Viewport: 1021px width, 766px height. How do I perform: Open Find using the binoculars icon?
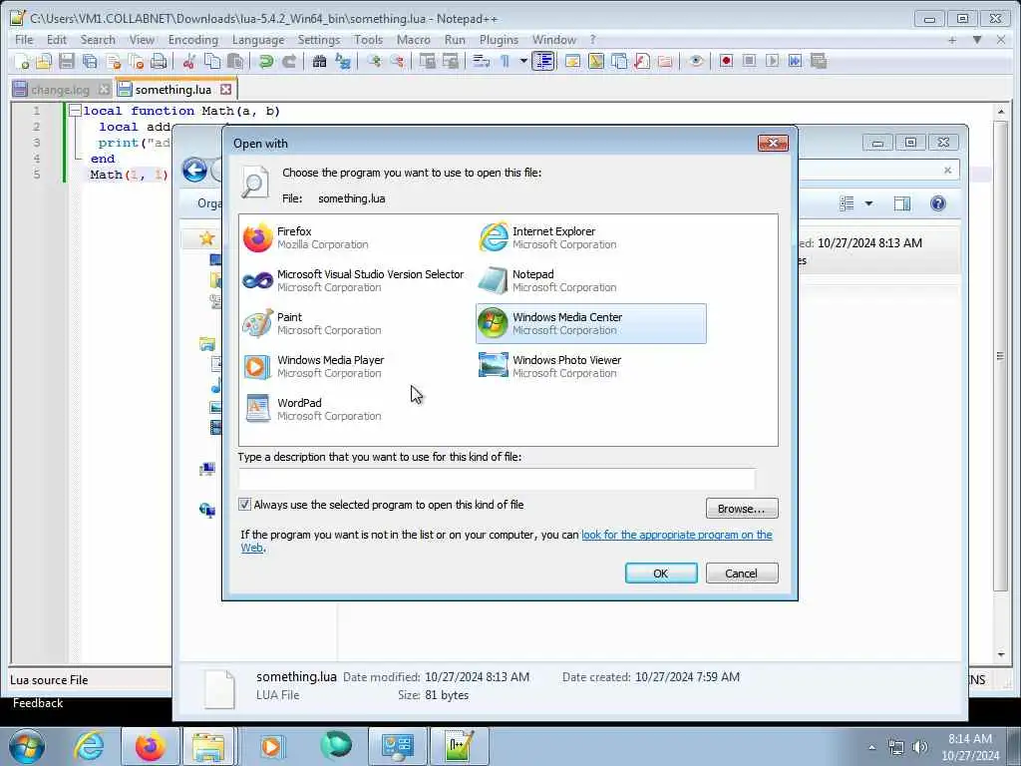click(319, 61)
